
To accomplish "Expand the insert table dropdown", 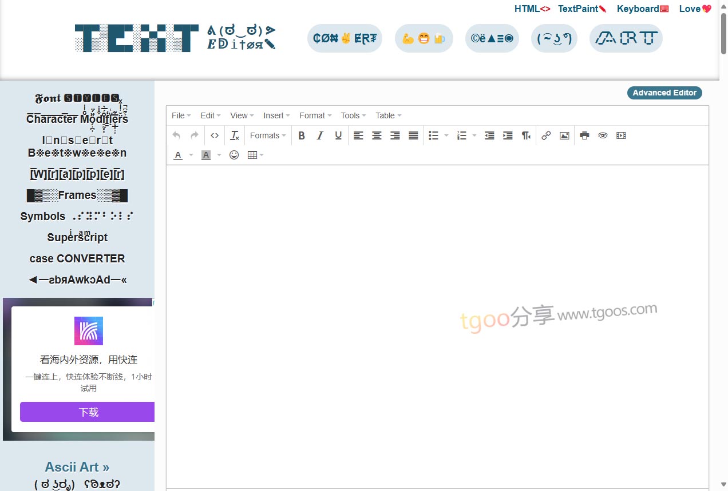I will pos(255,155).
